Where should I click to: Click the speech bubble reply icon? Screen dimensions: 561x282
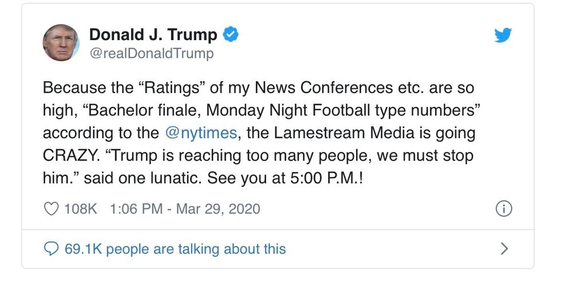pos(52,249)
